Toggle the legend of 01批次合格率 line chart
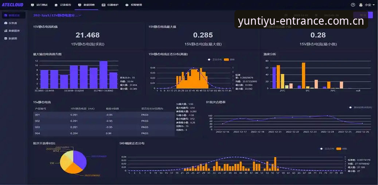The width and height of the screenshot is (378, 185). [361, 107]
